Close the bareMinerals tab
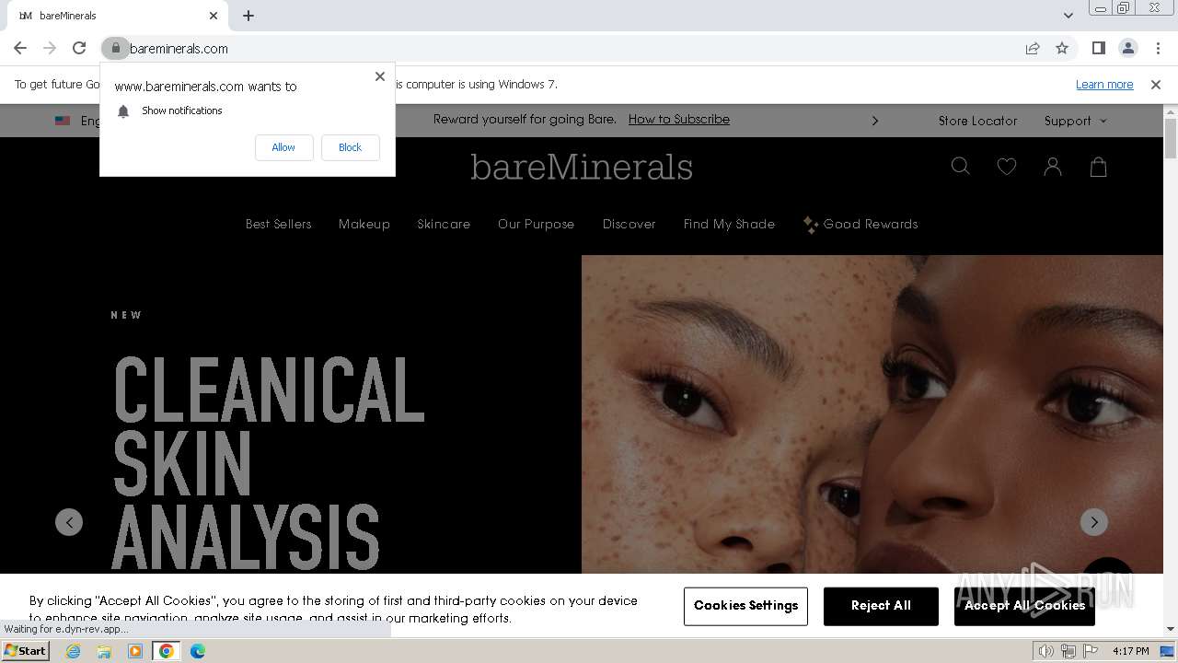 pyautogui.click(x=214, y=16)
